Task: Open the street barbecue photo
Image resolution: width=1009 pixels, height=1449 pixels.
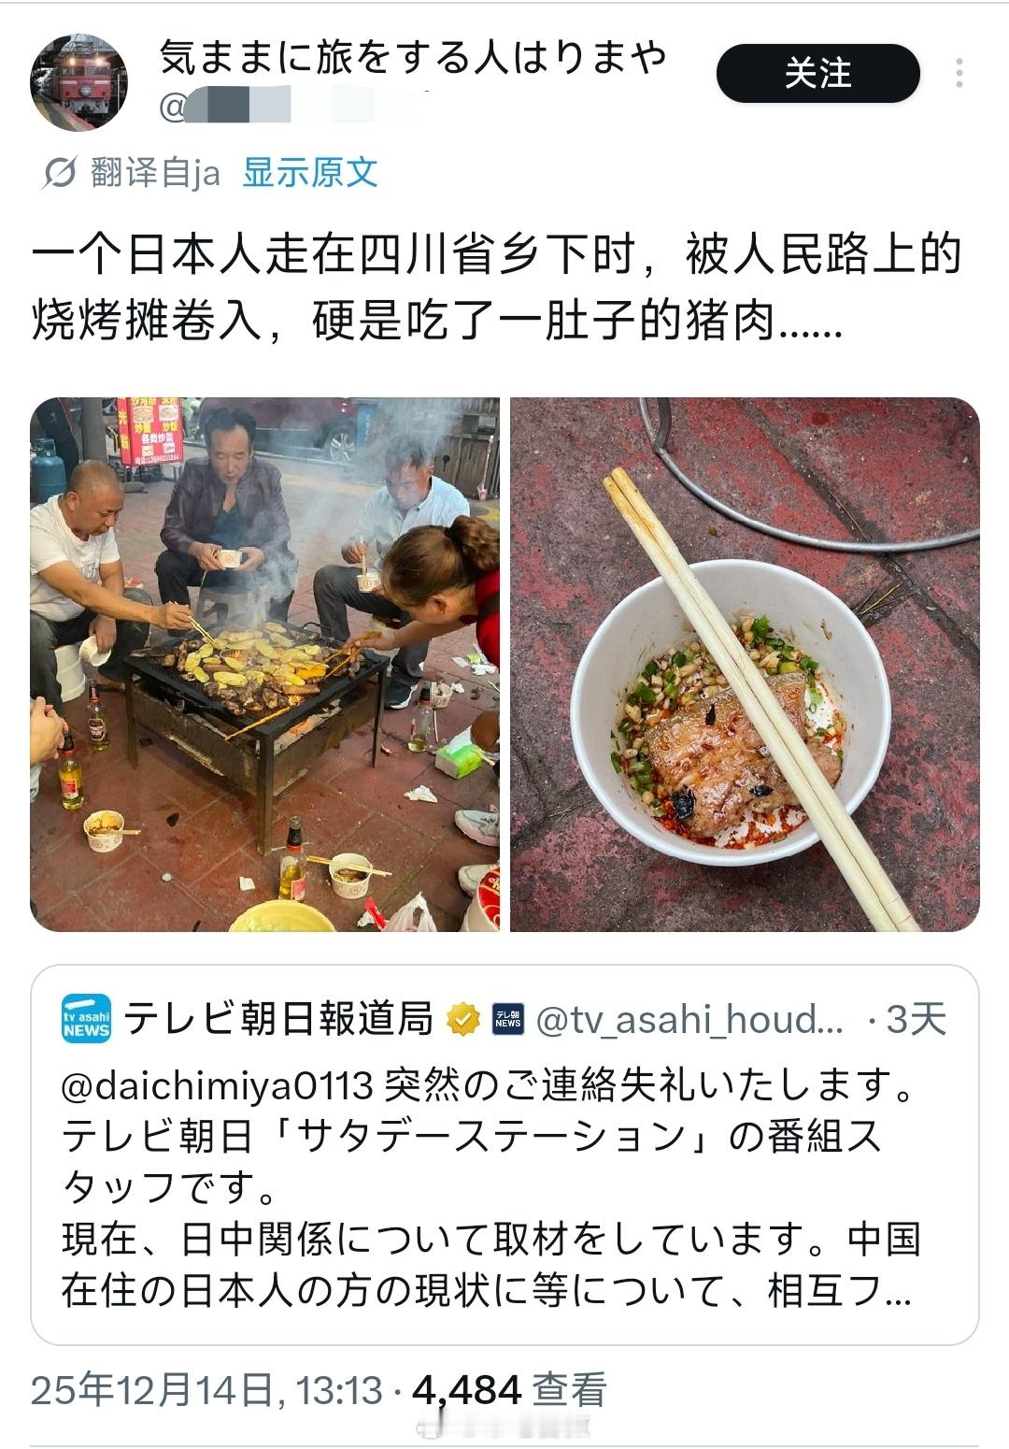Action: tap(265, 664)
